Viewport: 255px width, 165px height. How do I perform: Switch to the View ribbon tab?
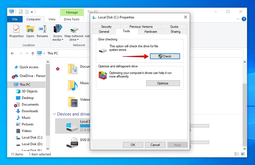point(52,19)
